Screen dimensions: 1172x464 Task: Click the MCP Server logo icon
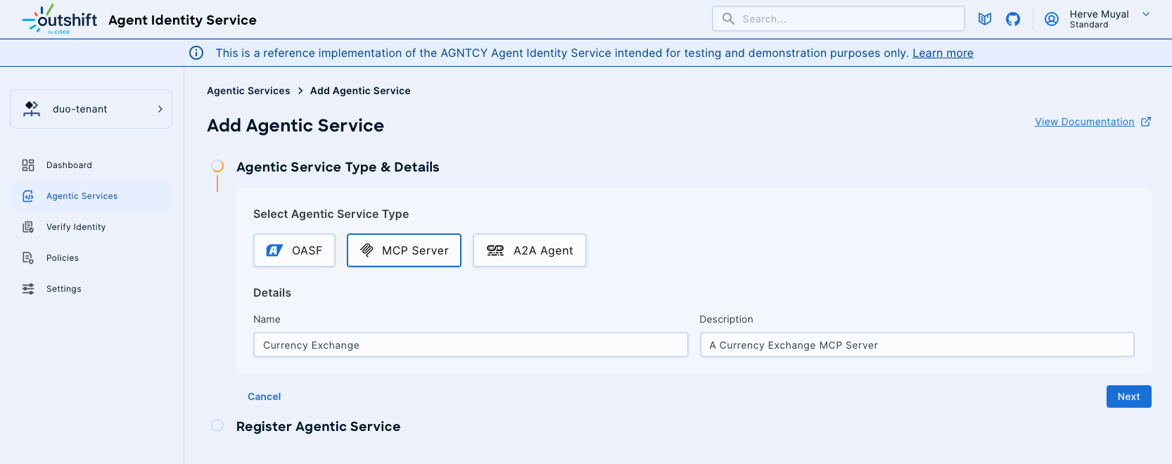point(367,250)
